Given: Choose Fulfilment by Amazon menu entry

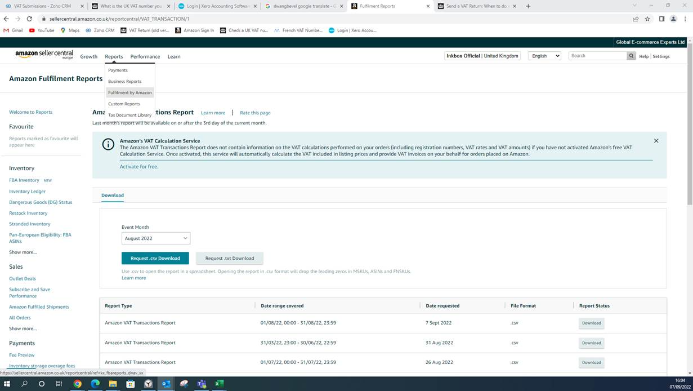Looking at the screenshot, I should (129, 92).
